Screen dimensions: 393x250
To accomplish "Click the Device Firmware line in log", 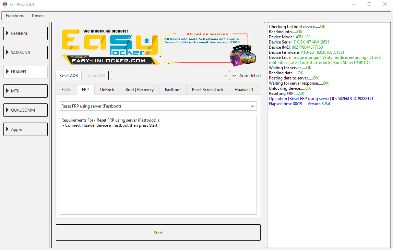I will (306, 52).
